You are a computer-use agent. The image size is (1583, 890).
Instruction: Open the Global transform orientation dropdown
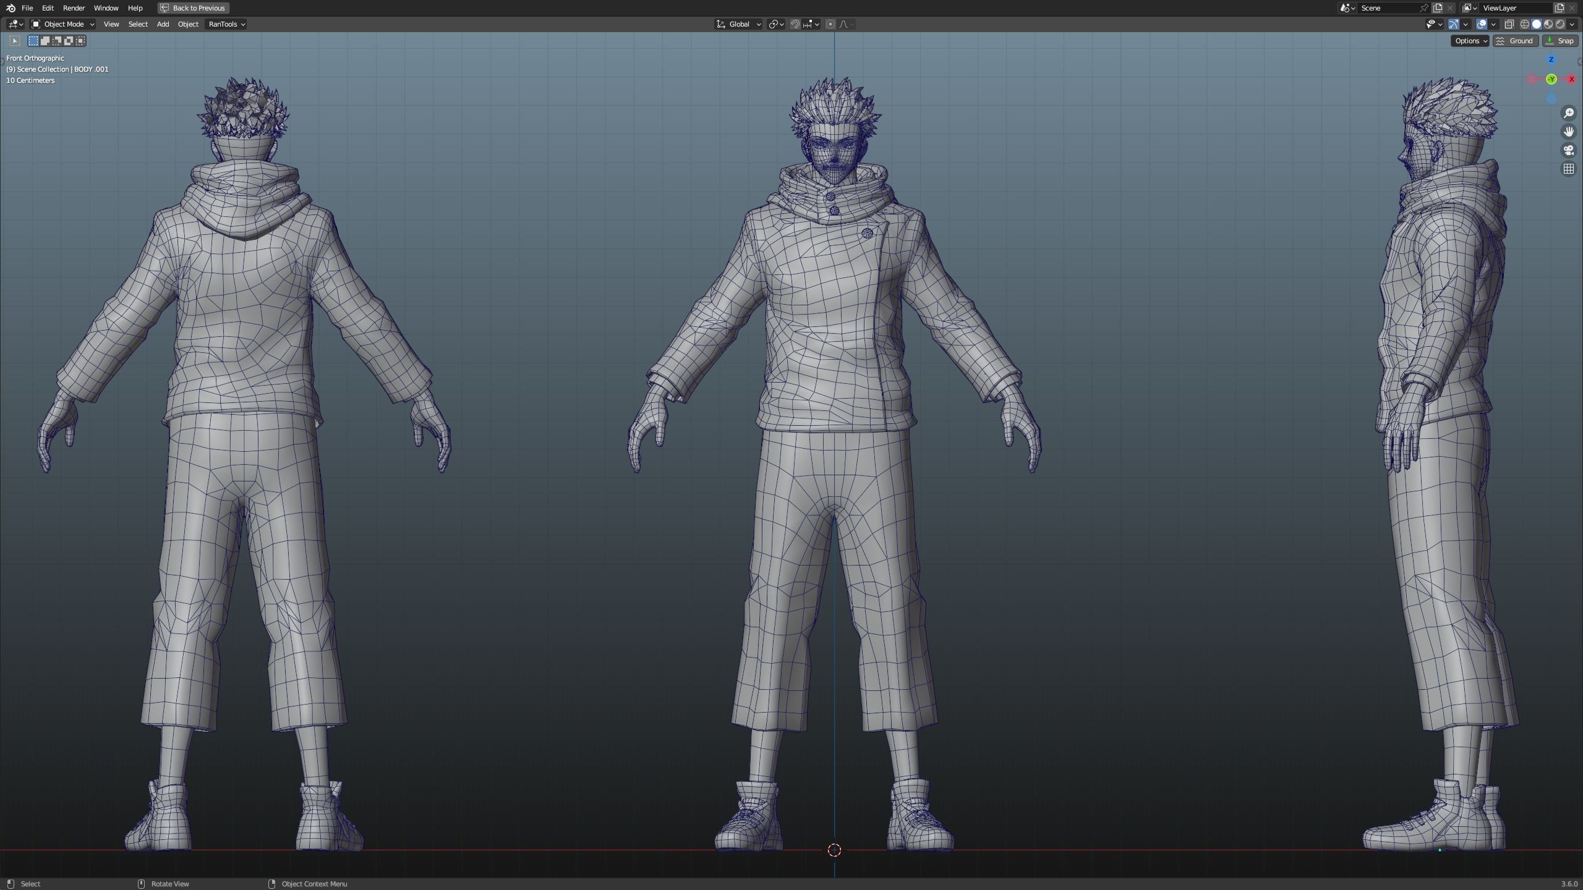739,24
